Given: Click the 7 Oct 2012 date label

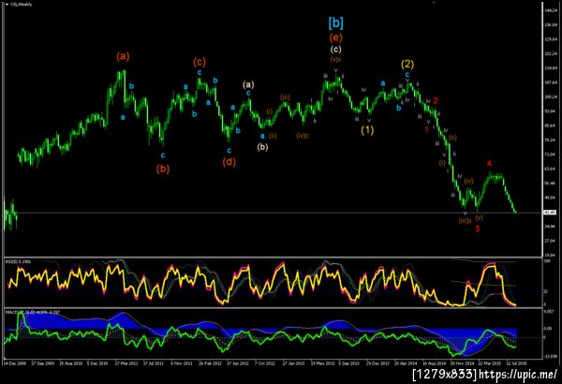Looking at the screenshot, I should click(265, 363).
